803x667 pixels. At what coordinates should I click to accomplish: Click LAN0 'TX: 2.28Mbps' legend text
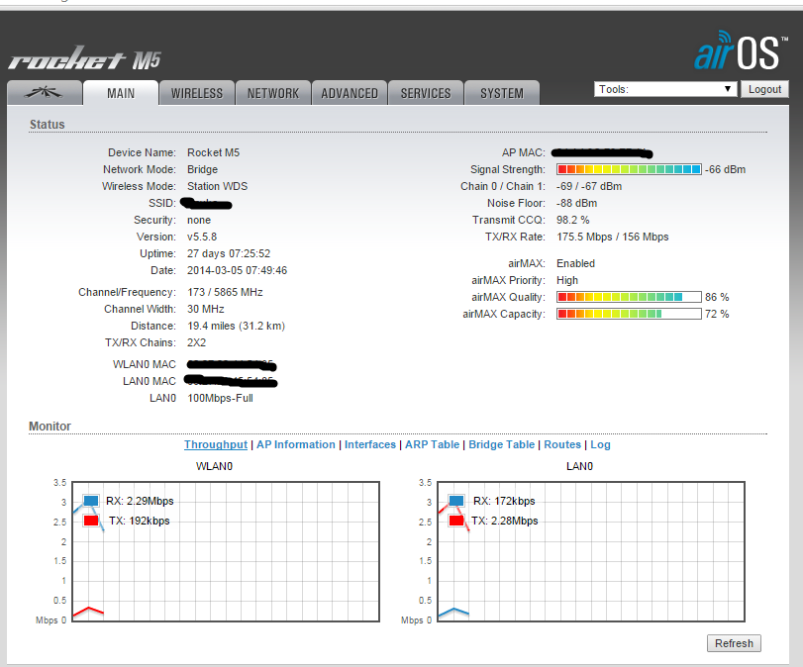point(504,522)
